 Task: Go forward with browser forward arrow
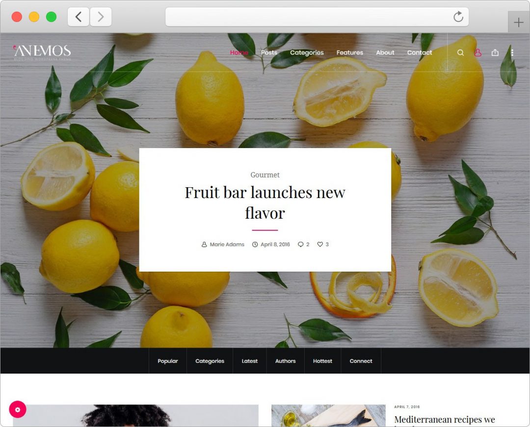(x=101, y=17)
